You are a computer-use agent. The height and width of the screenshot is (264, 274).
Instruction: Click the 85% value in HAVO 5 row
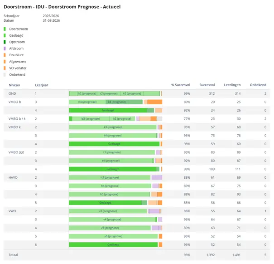[187, 203]
